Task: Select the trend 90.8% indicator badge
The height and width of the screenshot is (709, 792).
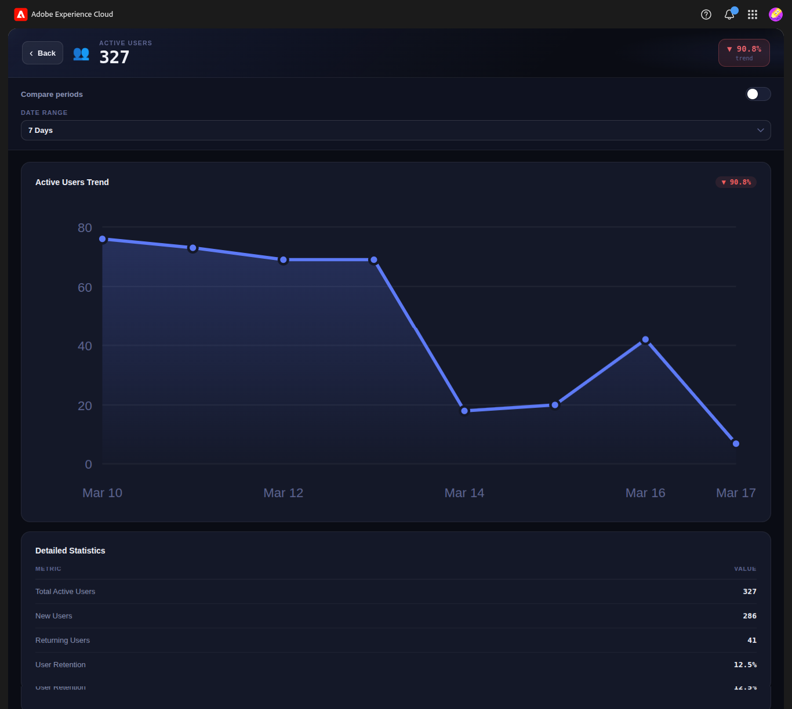Action: click(x=744, y=53)
